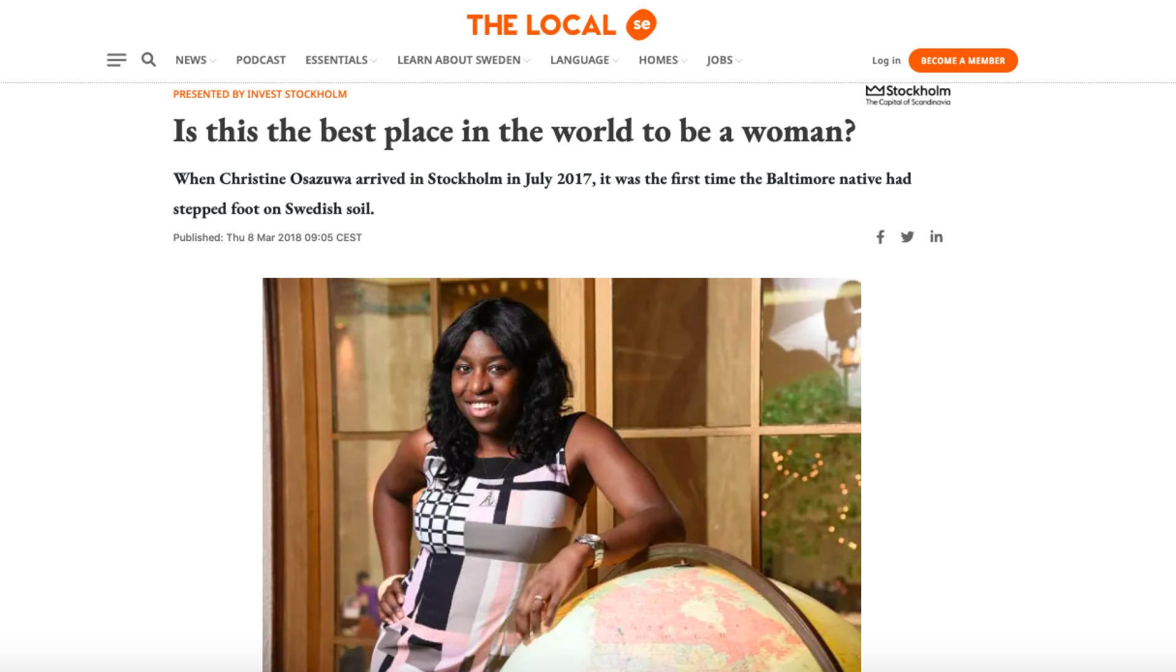Click the orange 'se' badge
The width and height of the screenshot is (1176, 672).
pos(641,24)
